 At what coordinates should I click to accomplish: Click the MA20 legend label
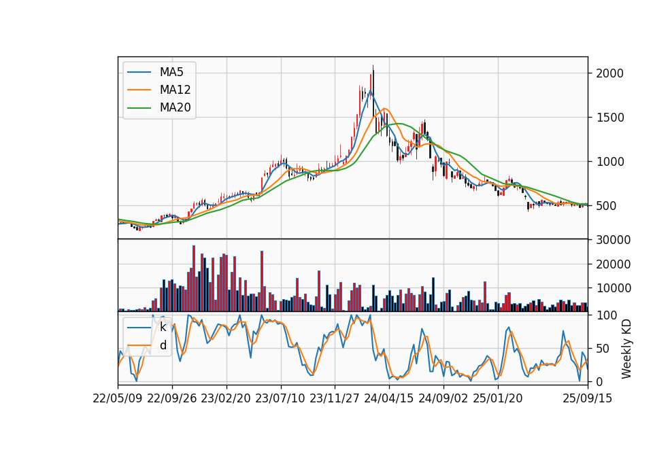click(175, 107)
